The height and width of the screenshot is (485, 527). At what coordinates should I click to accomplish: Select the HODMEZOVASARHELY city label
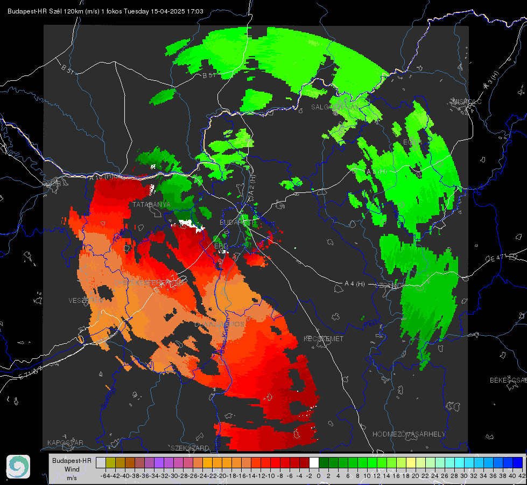point(409,434)
